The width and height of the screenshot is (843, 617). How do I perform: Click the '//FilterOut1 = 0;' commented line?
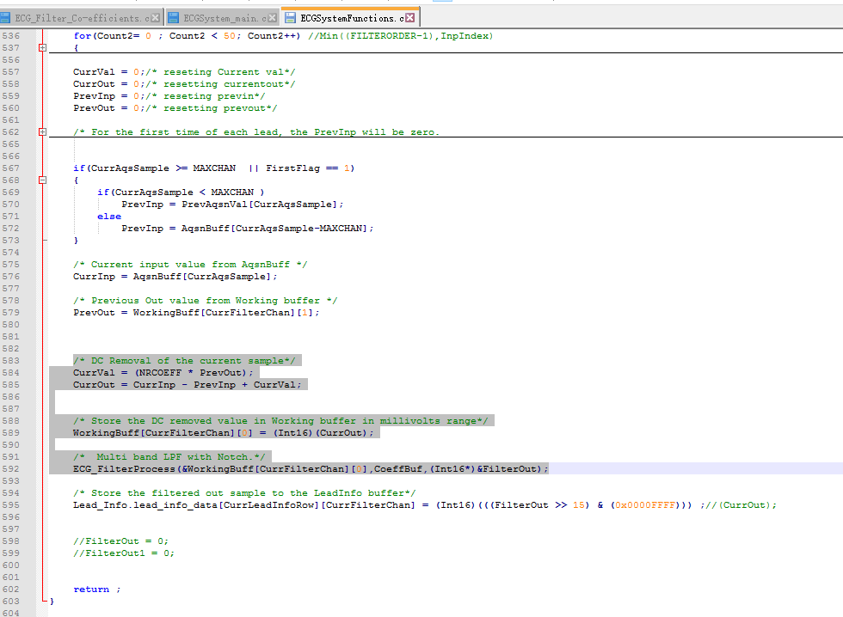coord(124,553)
